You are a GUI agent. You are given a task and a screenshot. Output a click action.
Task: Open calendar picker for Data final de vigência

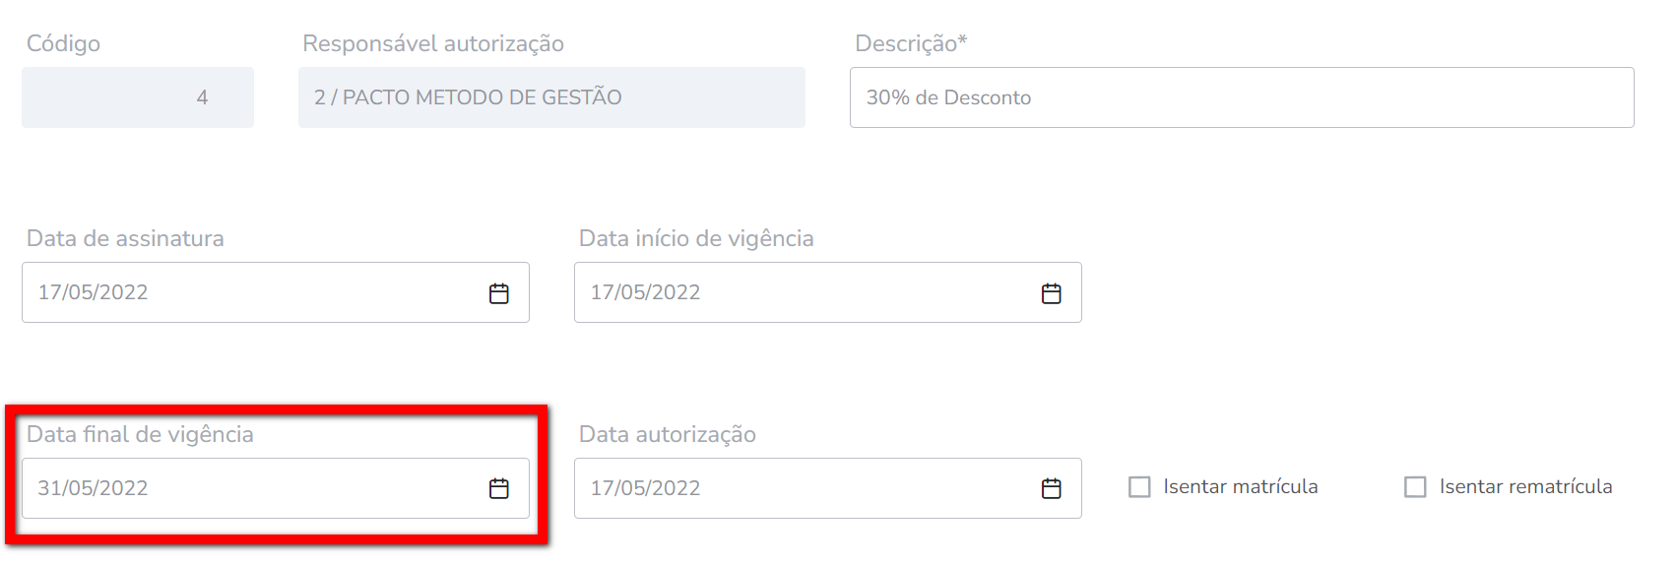point(499,488)
